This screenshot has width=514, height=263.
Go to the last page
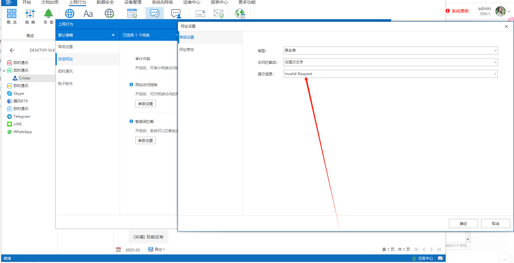point(439,250)
